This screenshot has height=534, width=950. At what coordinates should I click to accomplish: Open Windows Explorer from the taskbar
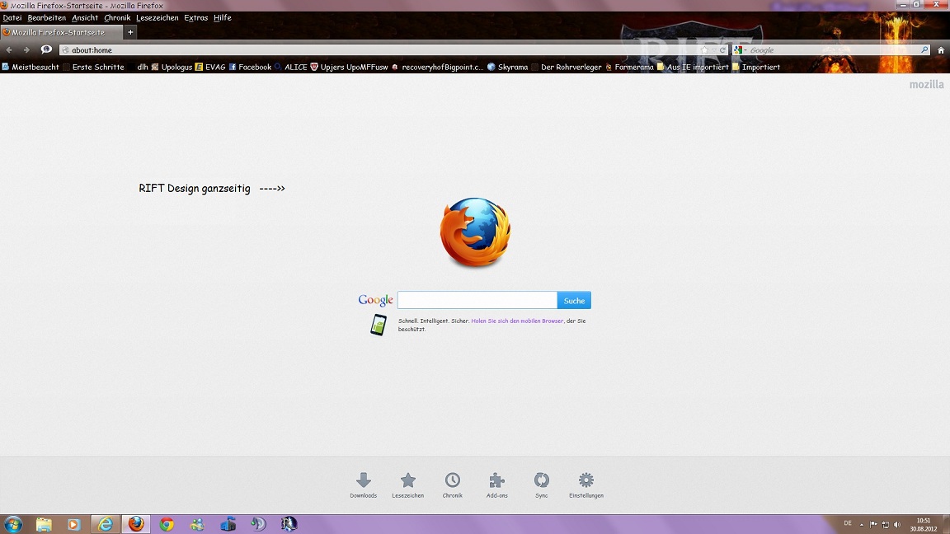pyautogui.click(x=44, y=524)
